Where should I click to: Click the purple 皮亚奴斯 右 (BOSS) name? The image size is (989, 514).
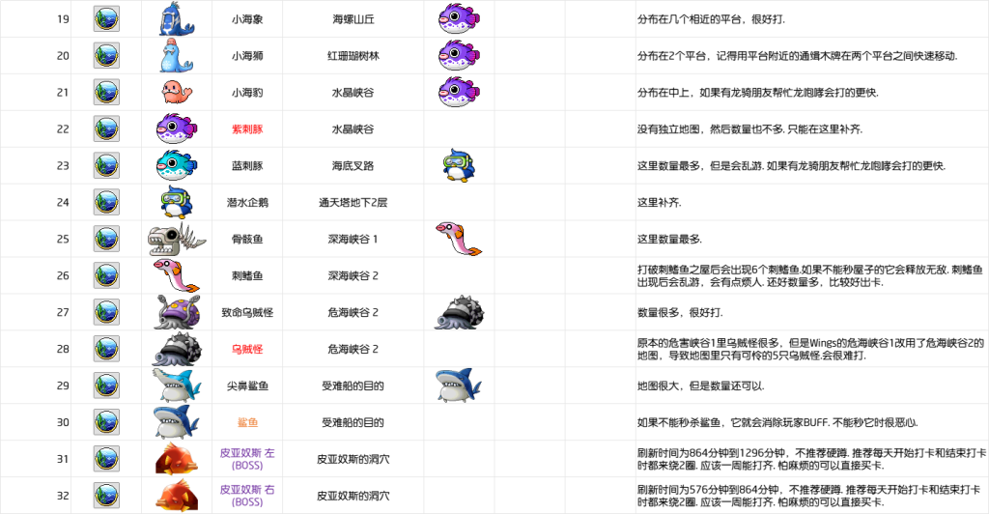(x=247, y=496)
